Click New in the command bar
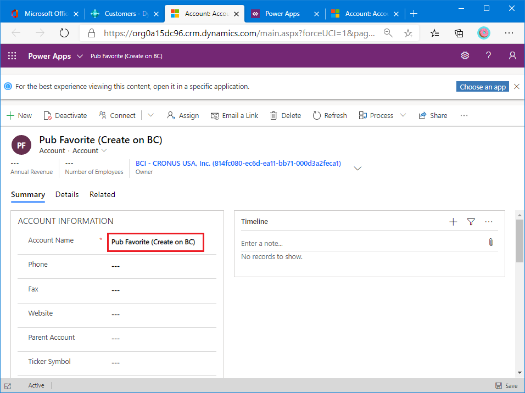Viewport: 525px width, 393px height. (x=19, y=115)
